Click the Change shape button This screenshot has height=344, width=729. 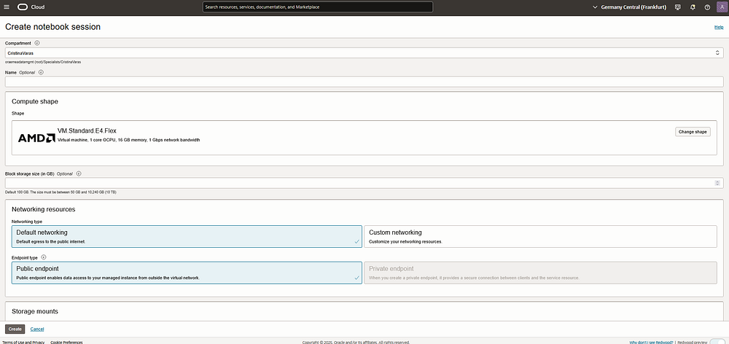[693, 132]
